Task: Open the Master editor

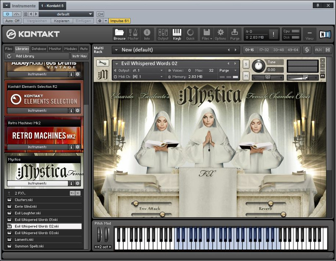Action: coord(133,34)
